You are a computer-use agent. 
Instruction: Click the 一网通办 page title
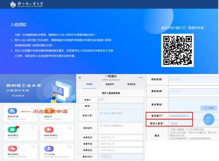111,76
